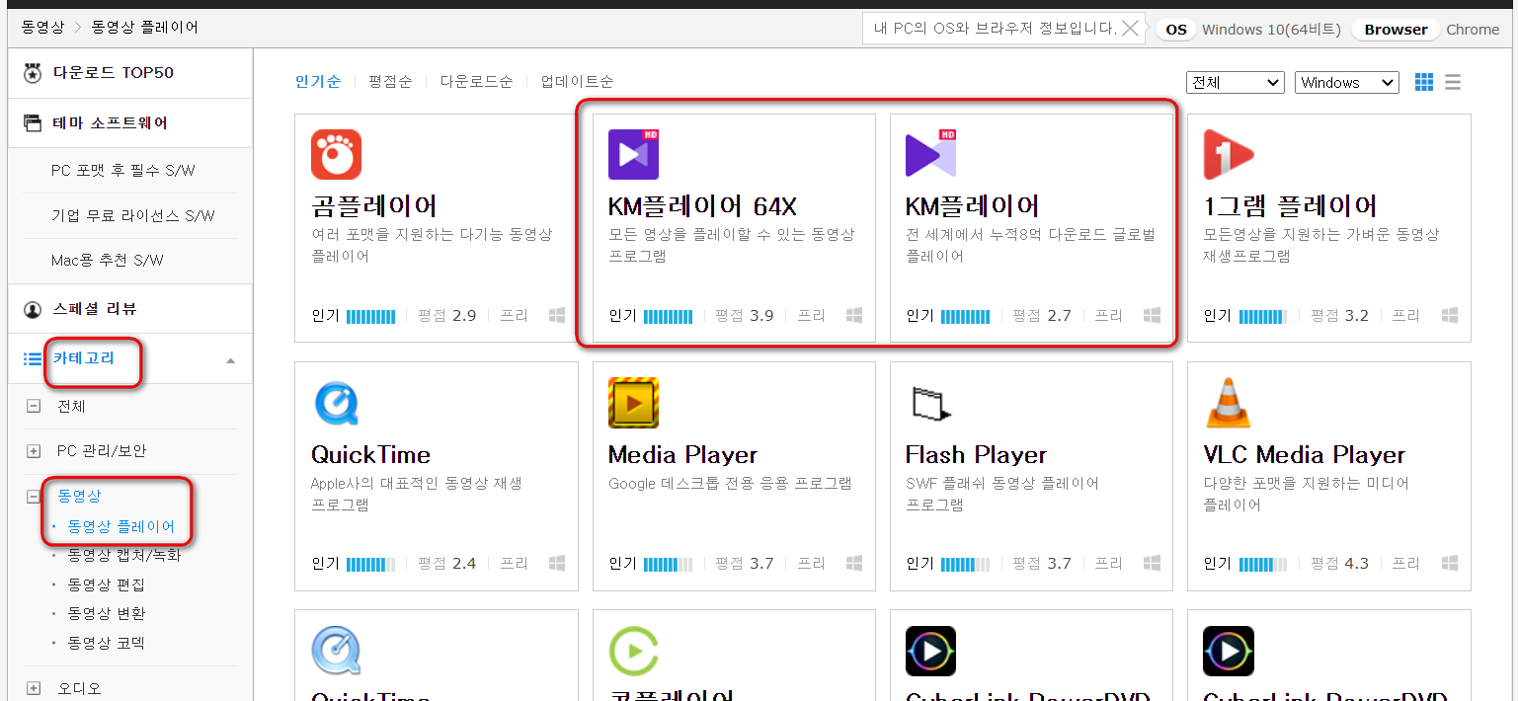Screen dimensions: 1518x701
Task: Switch to list view layout
Action: (x=1453, y=83)
